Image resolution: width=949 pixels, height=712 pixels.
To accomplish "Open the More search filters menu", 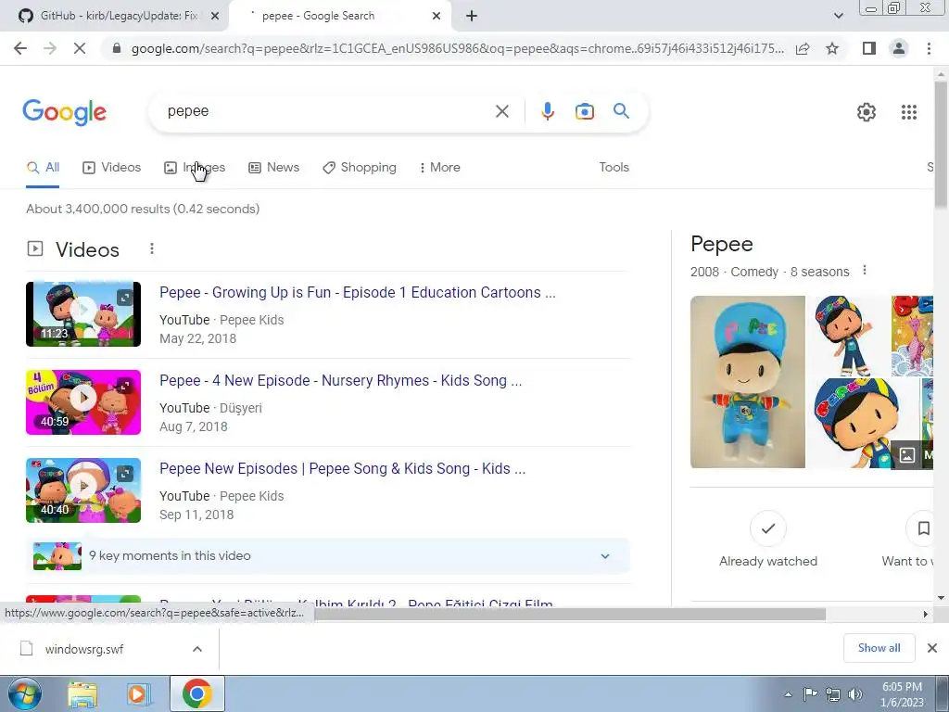I will (x=440, y=167).
